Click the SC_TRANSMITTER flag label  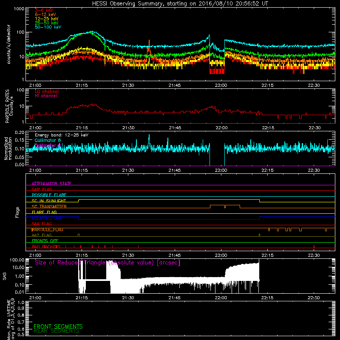(49, 207)
